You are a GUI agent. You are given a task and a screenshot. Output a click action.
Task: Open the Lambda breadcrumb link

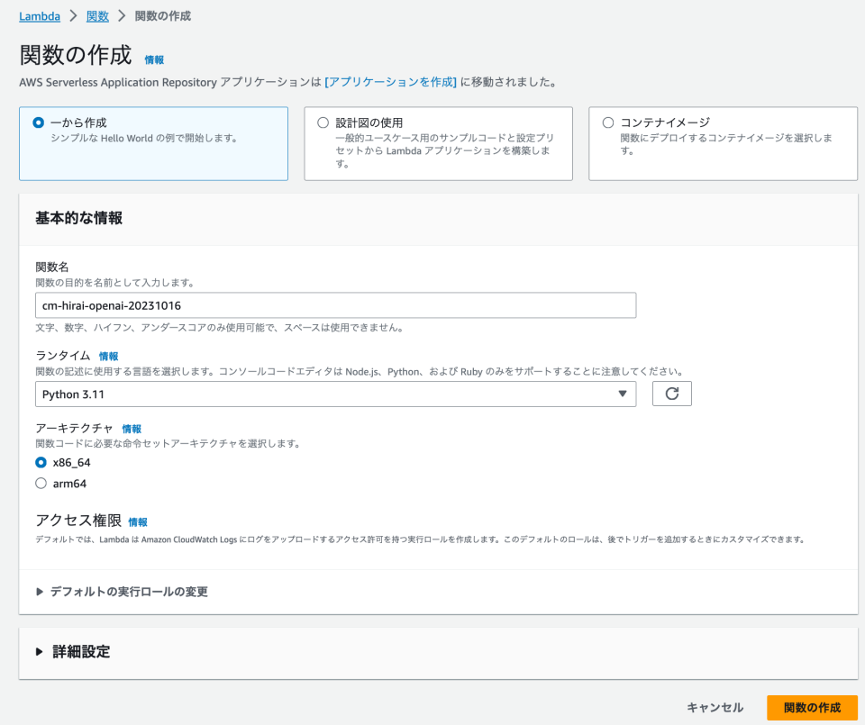point(39,15)
